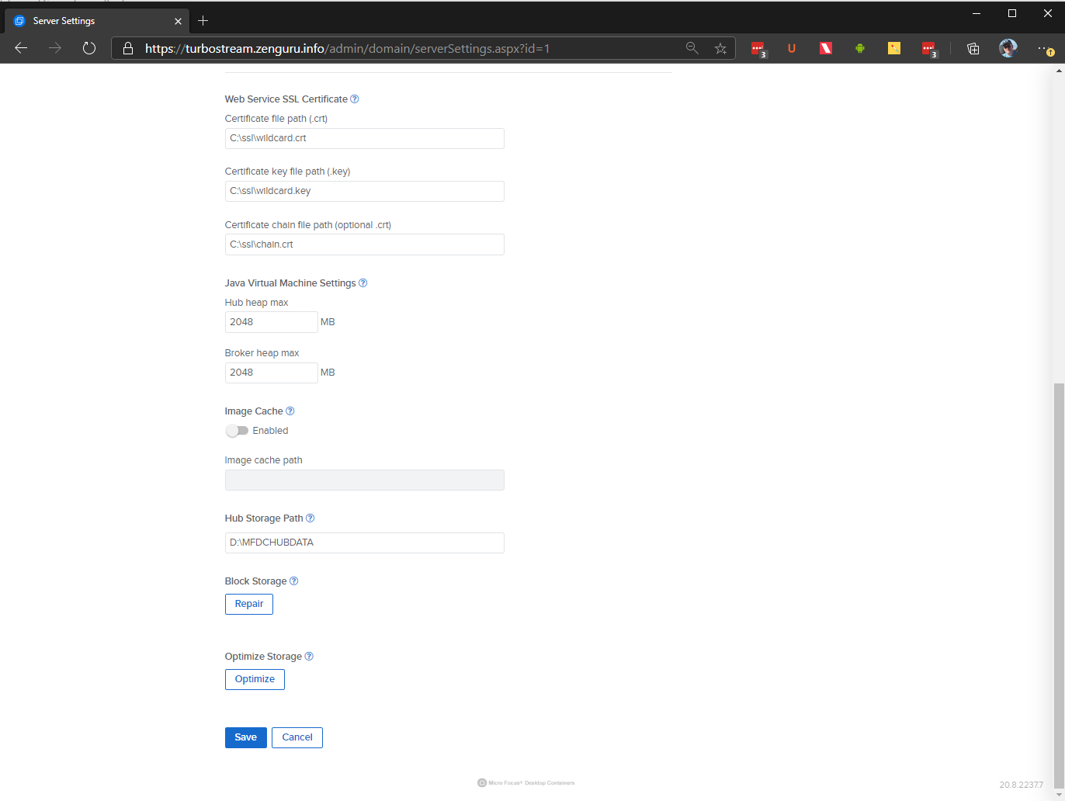This screenshot has width=1065, height=801.
Task: Enable the Image Cache toggle
Action: pos(237,431)
